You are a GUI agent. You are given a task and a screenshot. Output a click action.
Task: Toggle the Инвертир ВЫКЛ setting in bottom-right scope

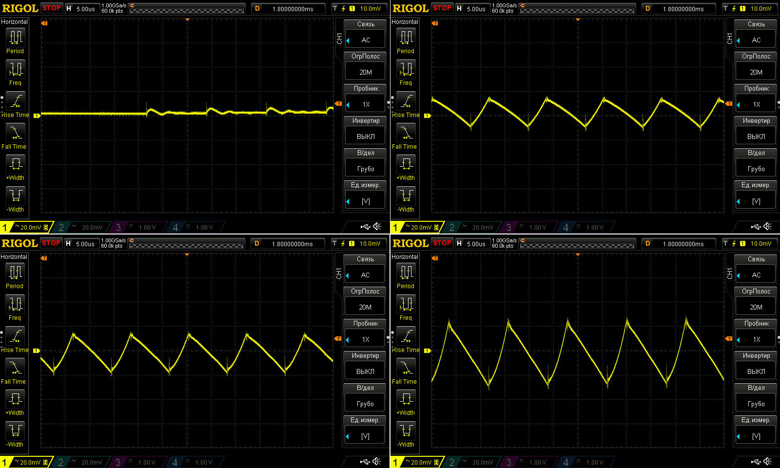(x=756, y=371)
